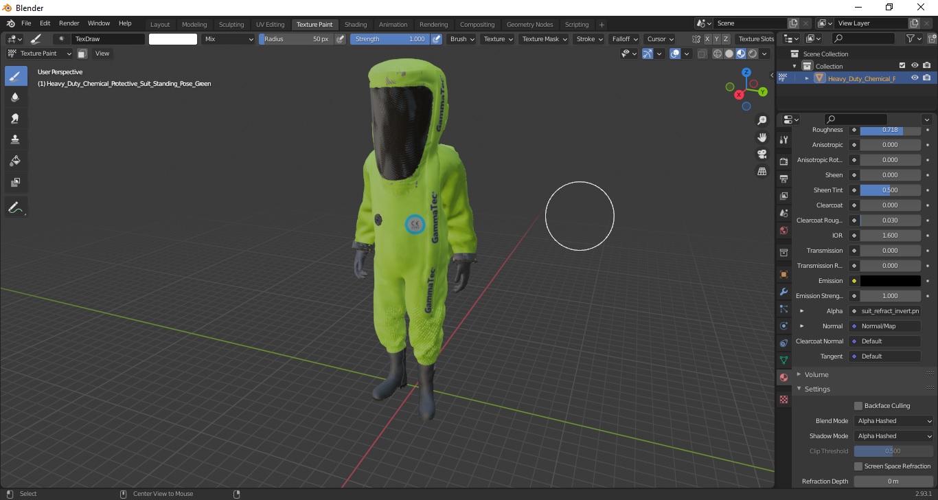Click the brush color white swatch
938x500 pixels.
[173, 39]
